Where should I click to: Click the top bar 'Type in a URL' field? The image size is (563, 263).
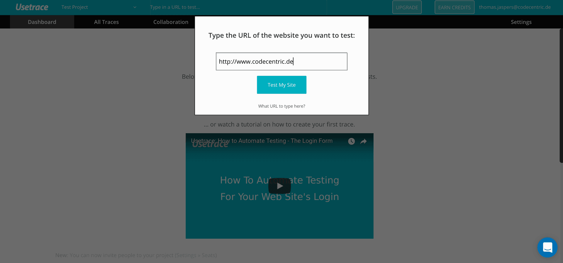pyautogui.click(x=238, y=7)
